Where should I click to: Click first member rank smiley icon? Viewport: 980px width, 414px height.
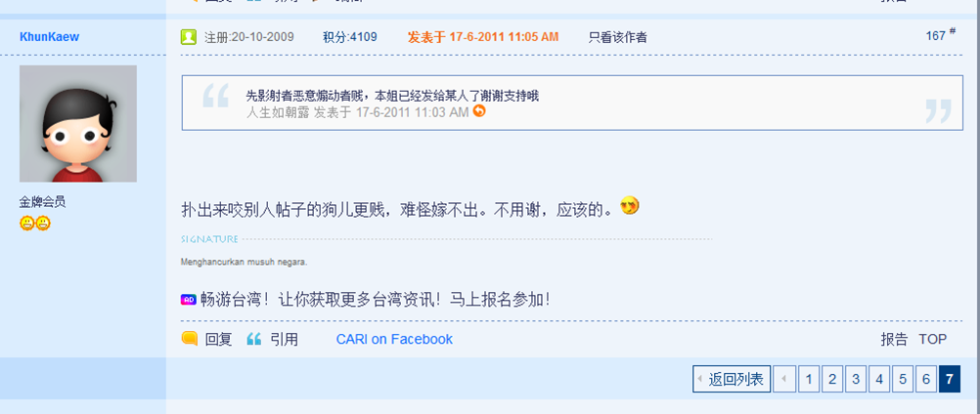[x=26, y=223]
